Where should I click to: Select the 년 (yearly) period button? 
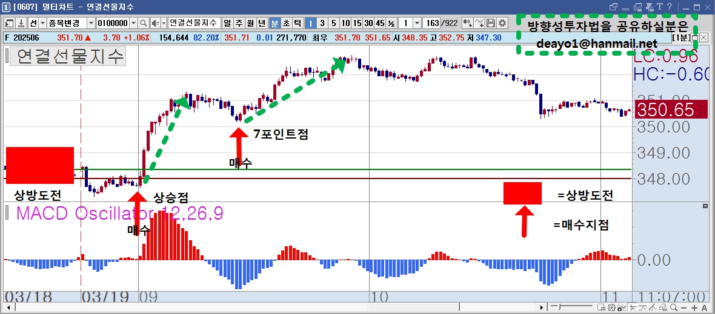262,23
